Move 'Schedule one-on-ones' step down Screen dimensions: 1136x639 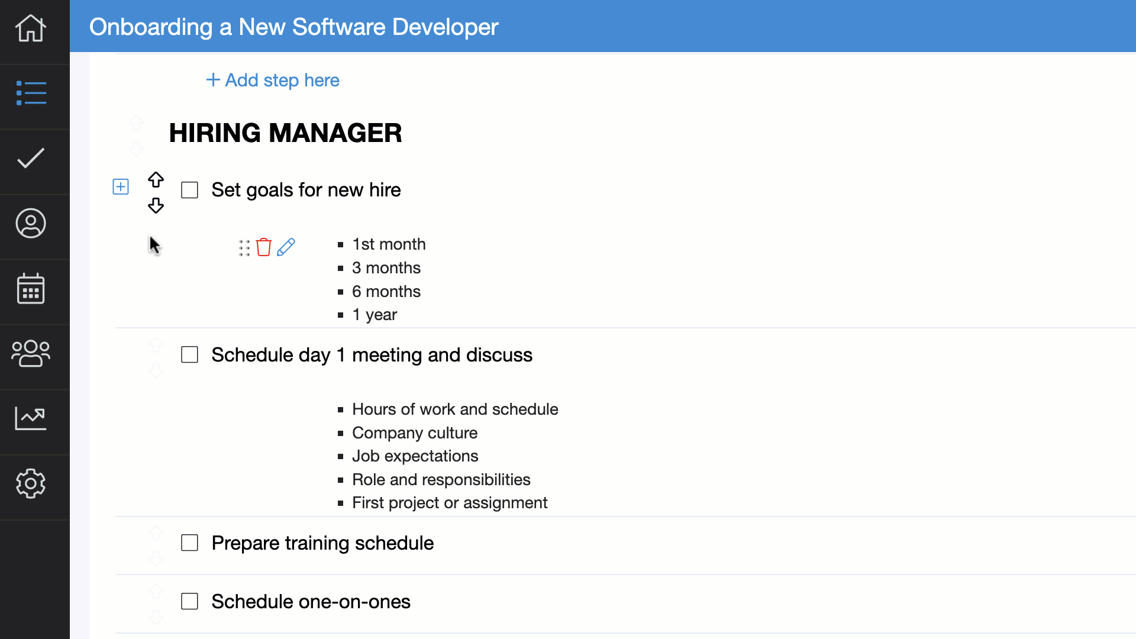pos(156,617)
